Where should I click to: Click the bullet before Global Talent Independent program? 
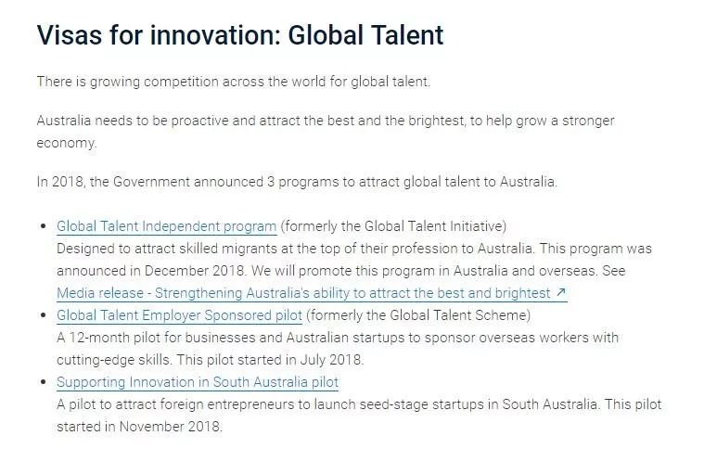[x=43, y=226]
